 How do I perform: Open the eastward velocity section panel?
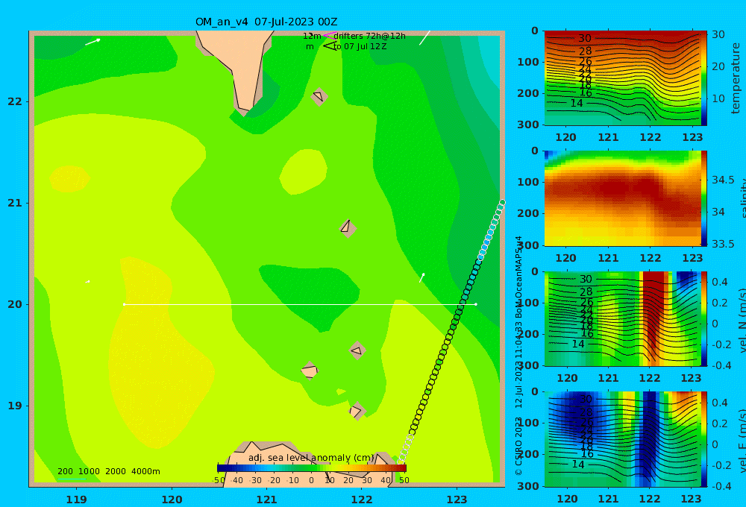pyautogui.click(x=622, y=439)
